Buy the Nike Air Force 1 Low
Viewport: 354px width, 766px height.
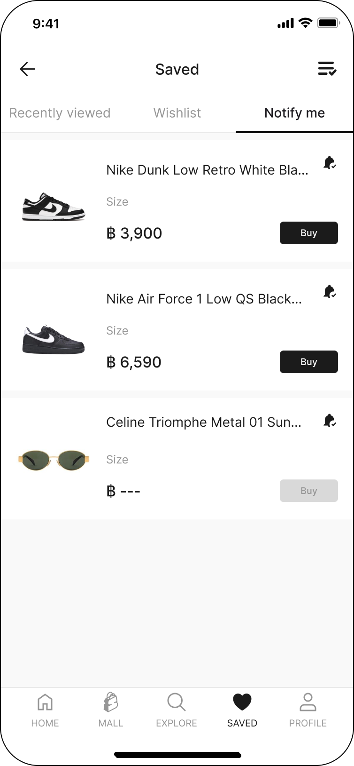(308, 362)
